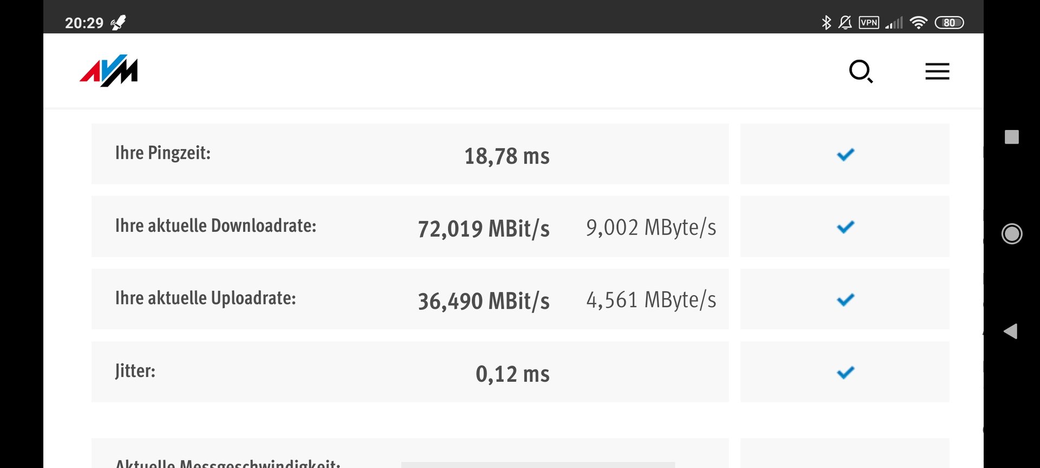The width and height of the screenshot is (1040, 468).
Task: Click the Uploadrate checkmark
Action: [x=845, y=300]
